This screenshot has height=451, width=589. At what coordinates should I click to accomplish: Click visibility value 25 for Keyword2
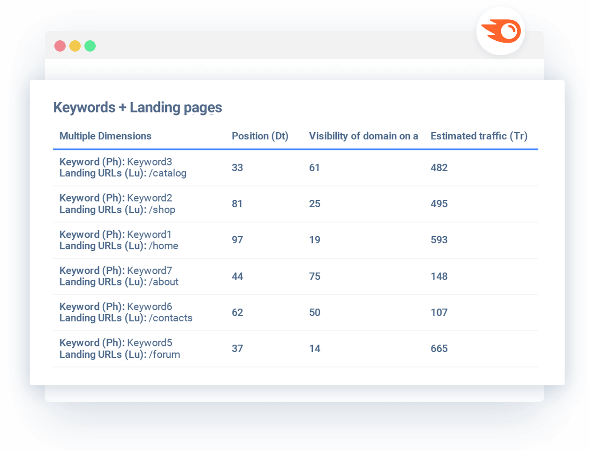tap(315, 204)
